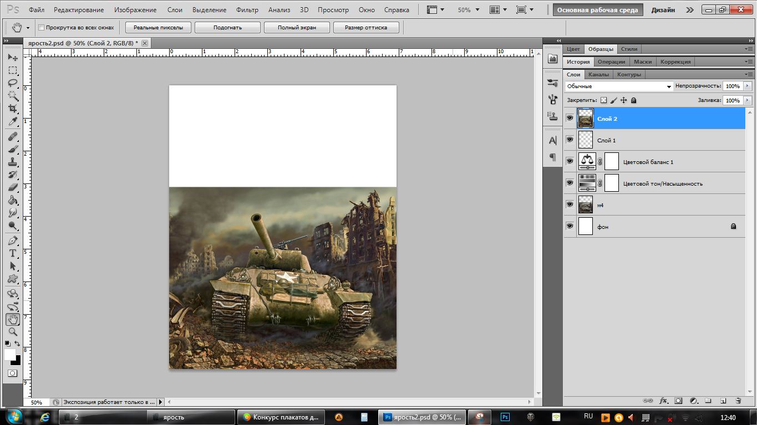
Task: Toggle lock transparent pixels in Закрепить row
Action: (604, 100)
